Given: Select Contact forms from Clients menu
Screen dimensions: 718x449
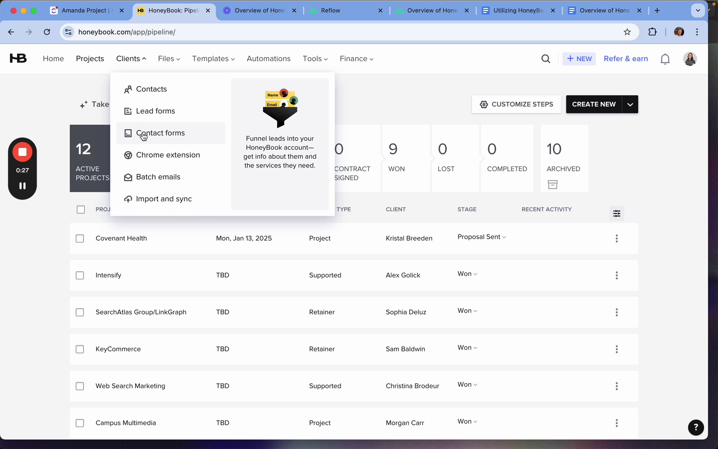Looking at the screenshot, I should point(171,133).
